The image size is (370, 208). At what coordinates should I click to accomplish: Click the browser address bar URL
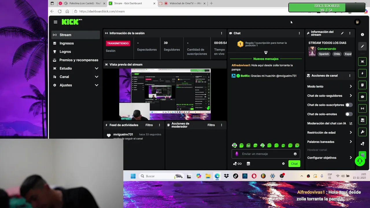(x=102, y=11)
